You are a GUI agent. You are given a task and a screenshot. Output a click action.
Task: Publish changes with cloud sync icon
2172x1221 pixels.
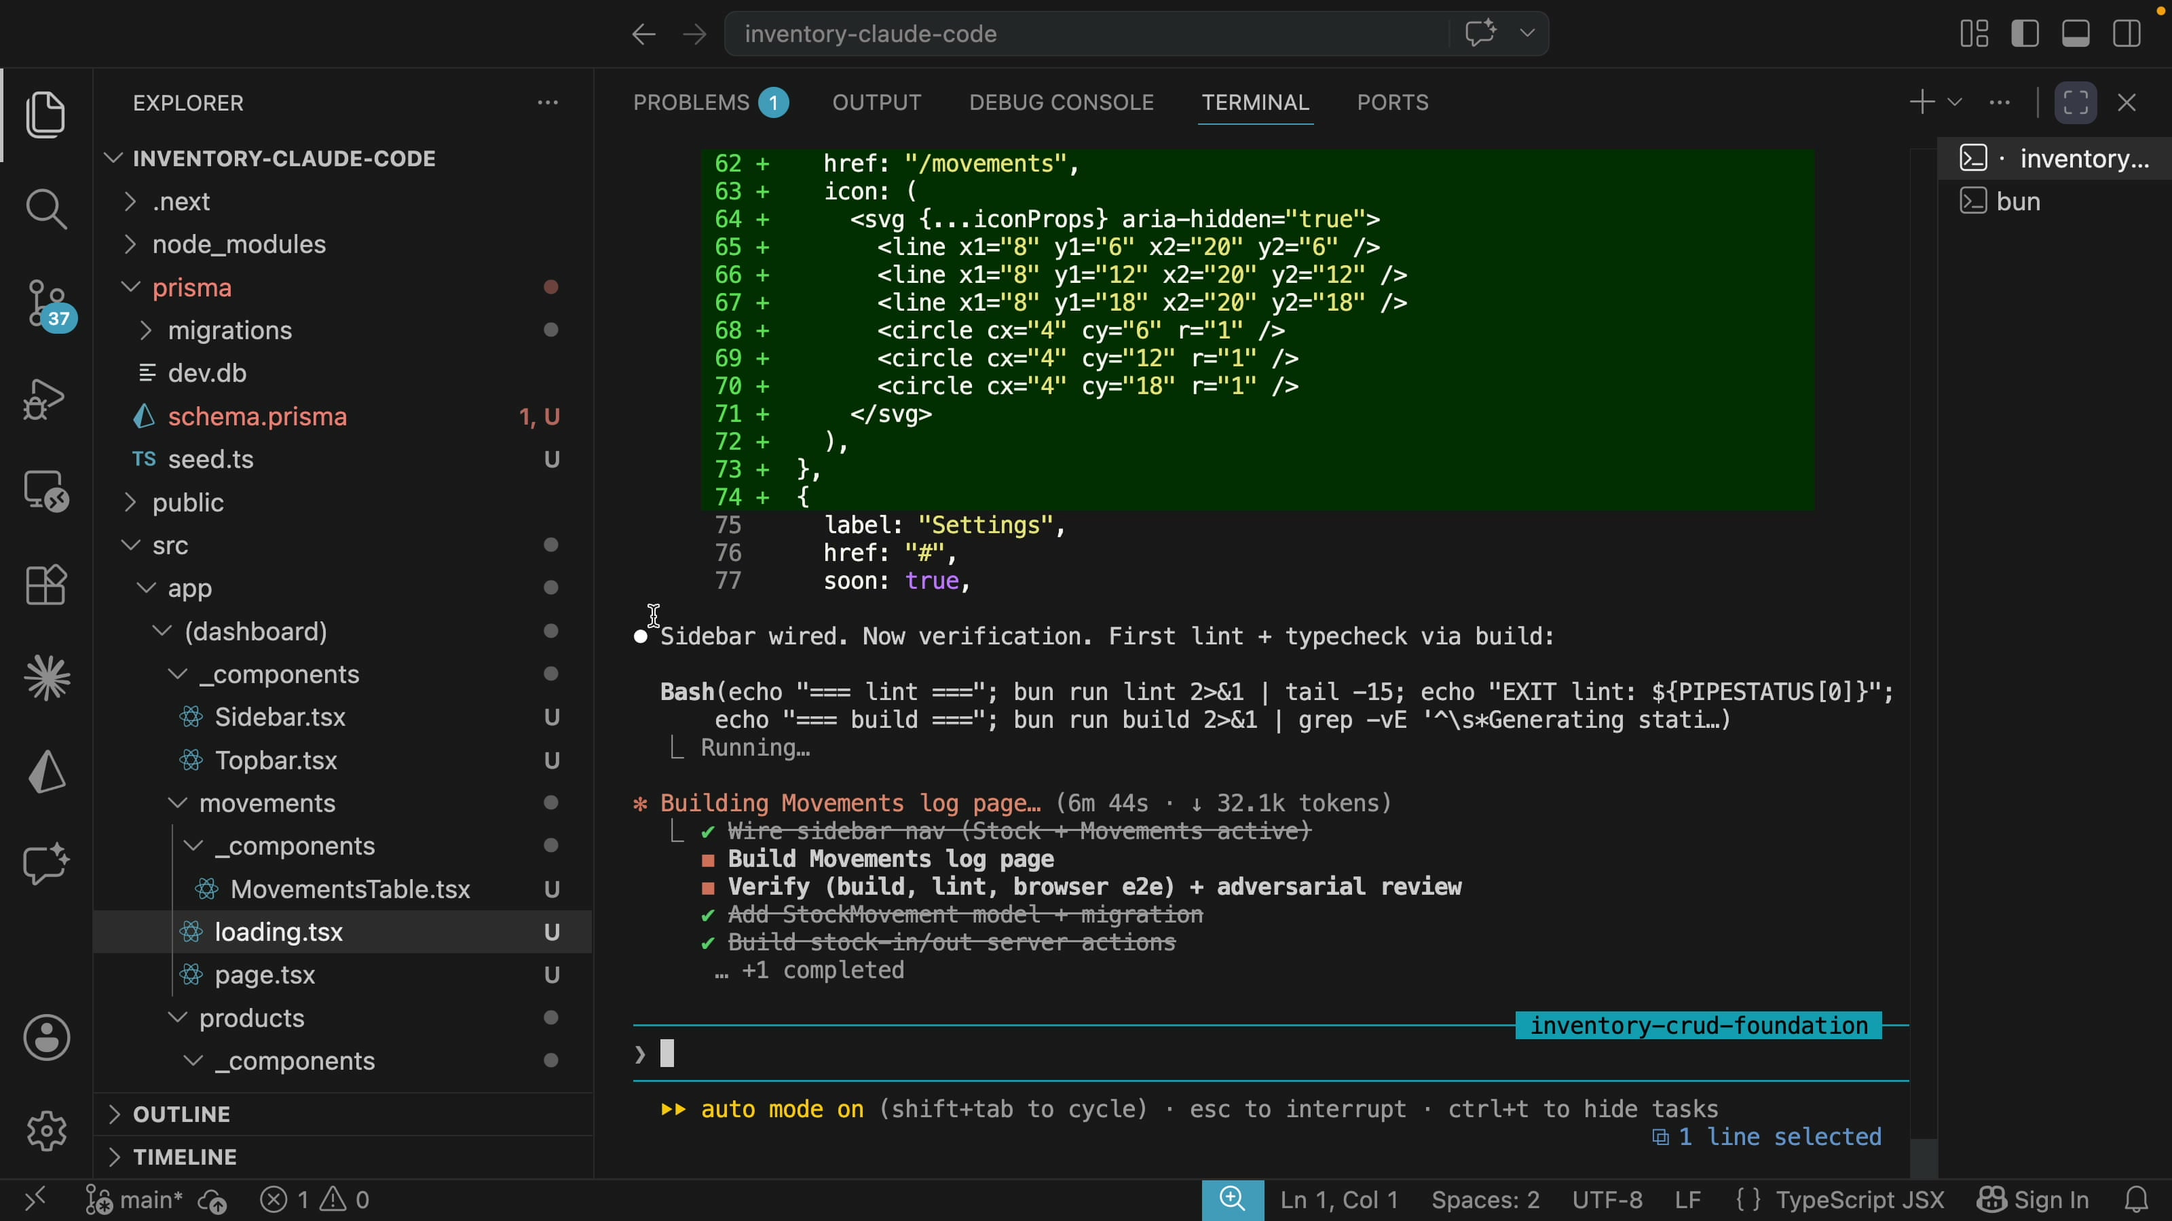[x=212, y=1200]
